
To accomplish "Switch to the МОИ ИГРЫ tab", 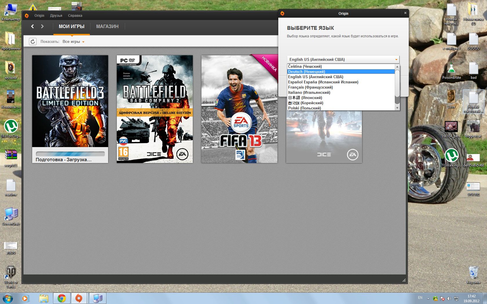I will [72, 26].
